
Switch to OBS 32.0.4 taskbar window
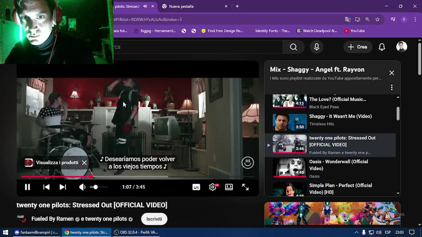point(136,232)
